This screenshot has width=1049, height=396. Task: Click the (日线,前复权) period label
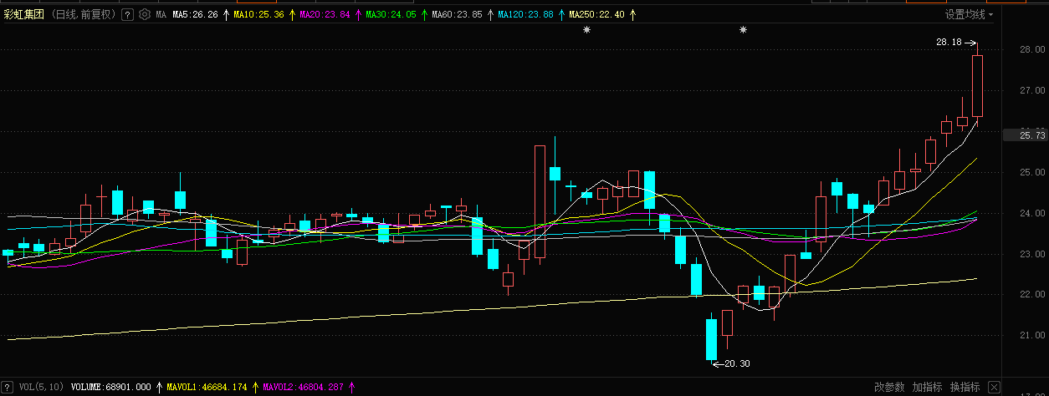click(x=84, y=14)
